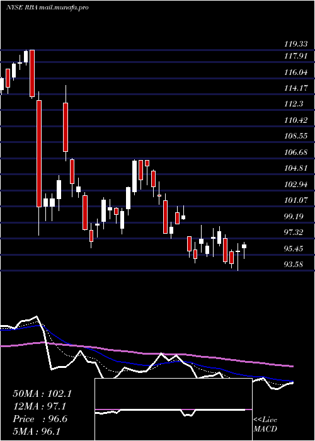Select the 106.68 price level label

click(295, 152)
